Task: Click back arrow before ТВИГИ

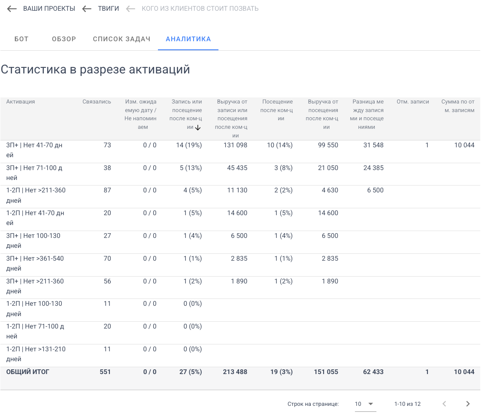Action: 87,9
